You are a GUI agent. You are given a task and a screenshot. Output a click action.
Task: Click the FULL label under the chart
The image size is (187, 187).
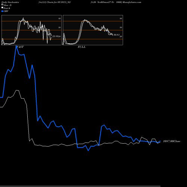(x=82, y=47)
